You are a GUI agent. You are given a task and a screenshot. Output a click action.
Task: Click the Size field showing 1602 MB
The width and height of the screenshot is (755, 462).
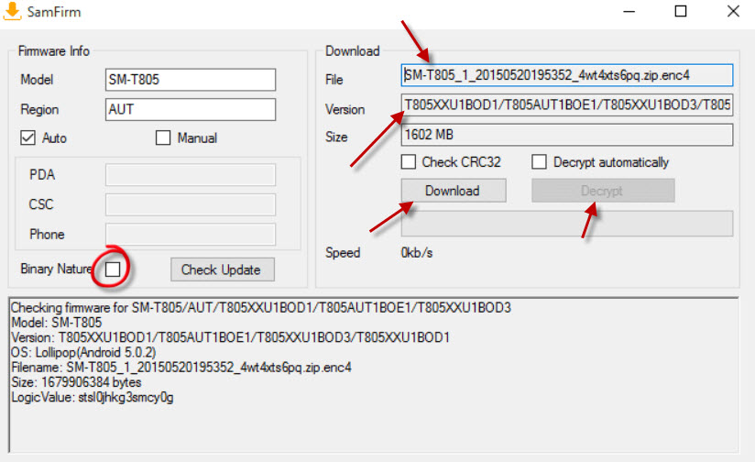point(567,135)
